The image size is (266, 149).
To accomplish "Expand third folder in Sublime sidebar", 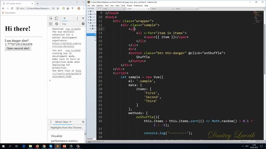I will pos(89,17).
